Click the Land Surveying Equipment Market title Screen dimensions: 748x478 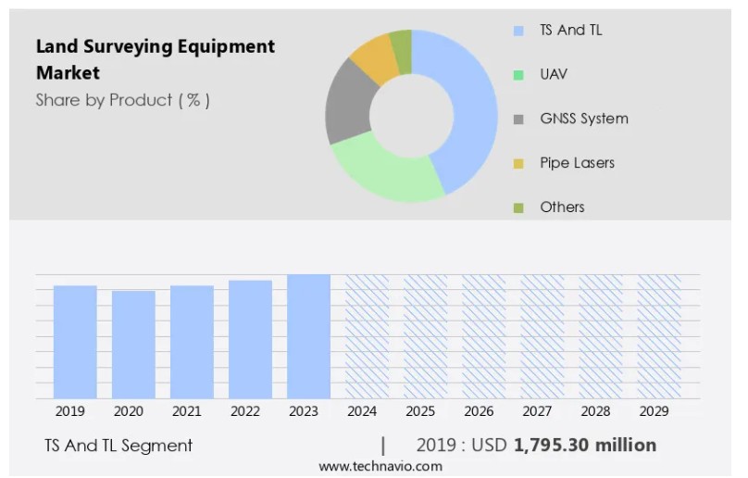click(155, 58)
